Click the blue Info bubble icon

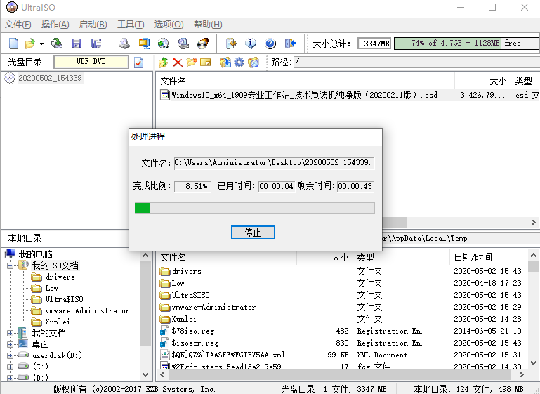(x=251, y=44)
